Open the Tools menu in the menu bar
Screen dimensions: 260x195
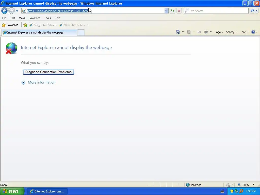[x=47, y=18]
